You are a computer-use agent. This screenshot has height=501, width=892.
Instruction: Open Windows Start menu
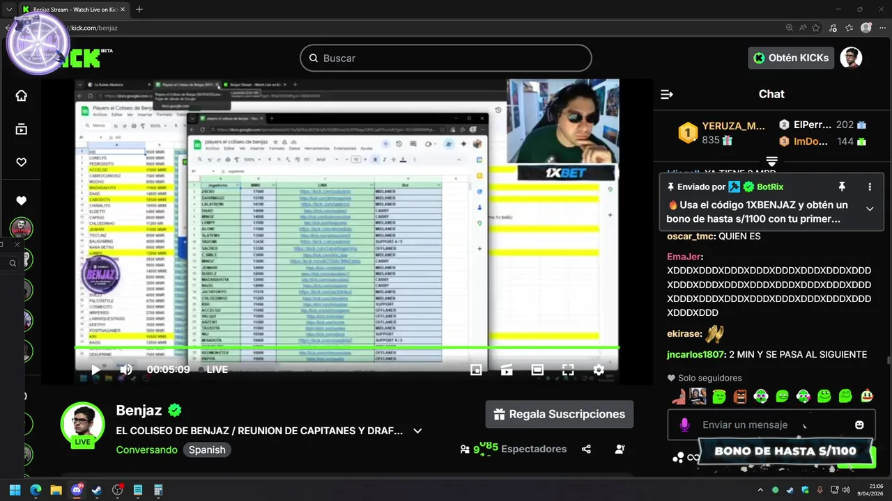15,490
